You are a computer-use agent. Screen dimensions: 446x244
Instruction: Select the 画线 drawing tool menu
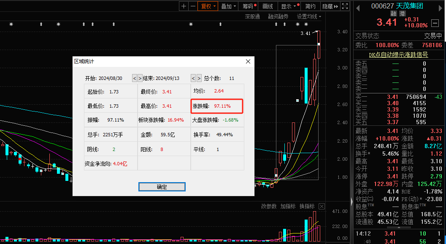(268, 6)
